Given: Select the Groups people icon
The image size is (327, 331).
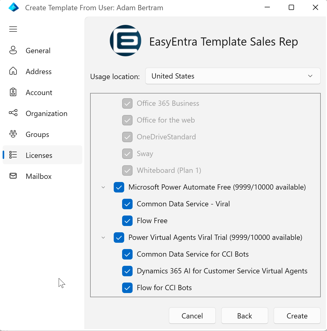Looking at the screenshot, I should [x=13, y=134].
